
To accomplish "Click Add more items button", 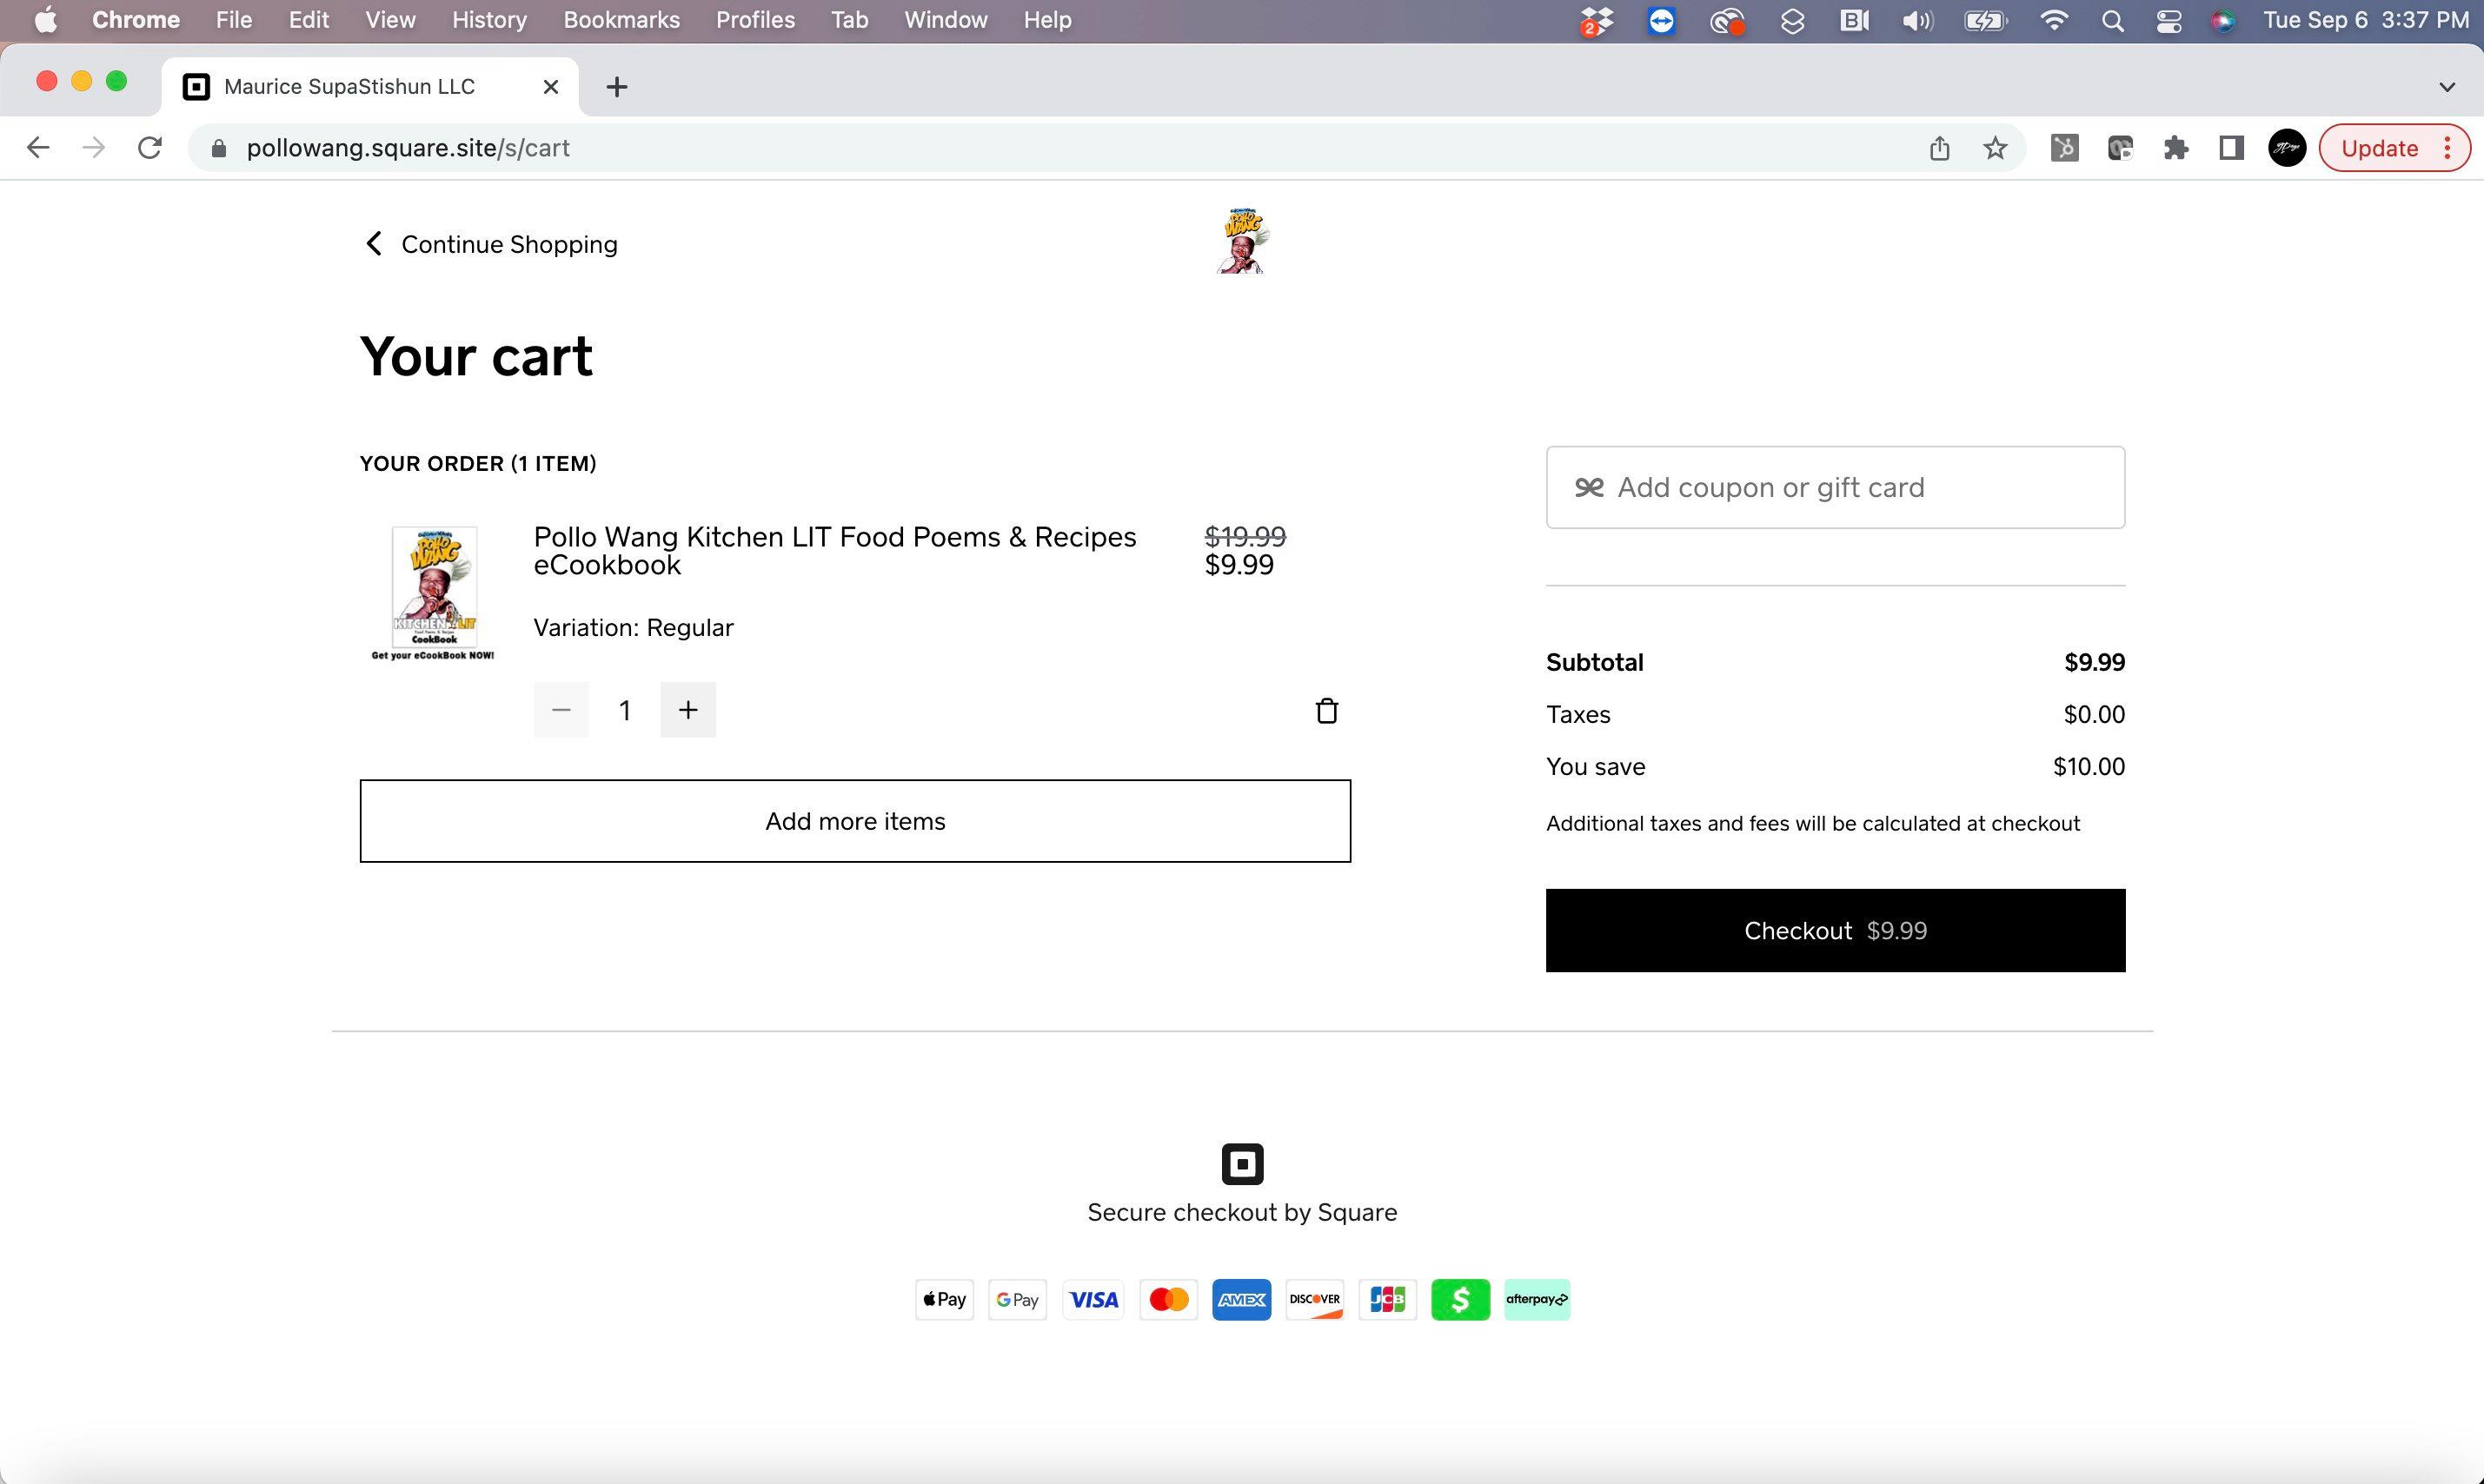I will coord(855,819).
